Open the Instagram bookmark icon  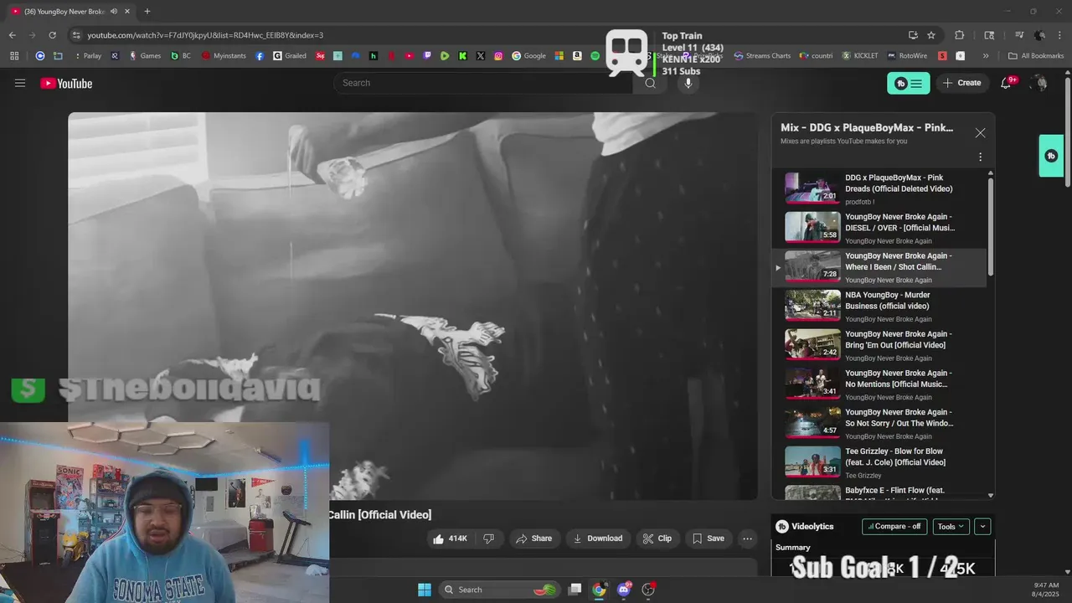(x=498, y=56)
